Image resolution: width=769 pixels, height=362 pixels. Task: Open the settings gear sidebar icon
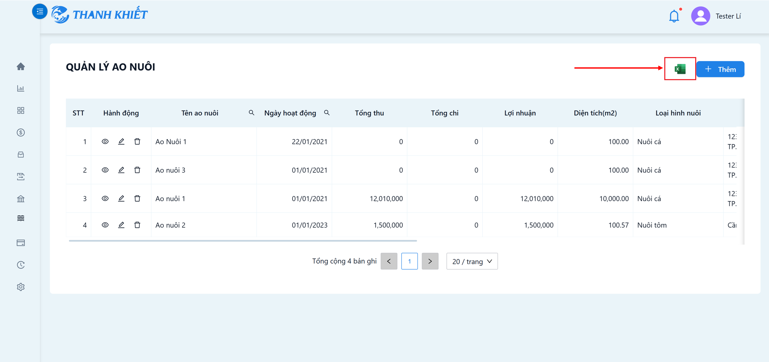(x=21, y=287)
